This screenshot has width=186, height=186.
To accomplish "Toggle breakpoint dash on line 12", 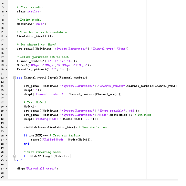I will [x=7, y=36].
